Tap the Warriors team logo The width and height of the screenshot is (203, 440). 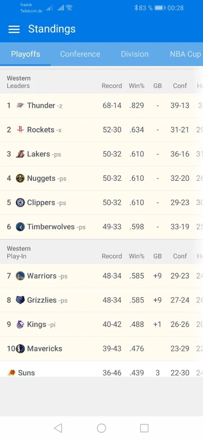click(20, 276)
